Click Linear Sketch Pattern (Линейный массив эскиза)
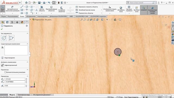Image resolution: width=174 pixels, height=98 pixels. 85,10
